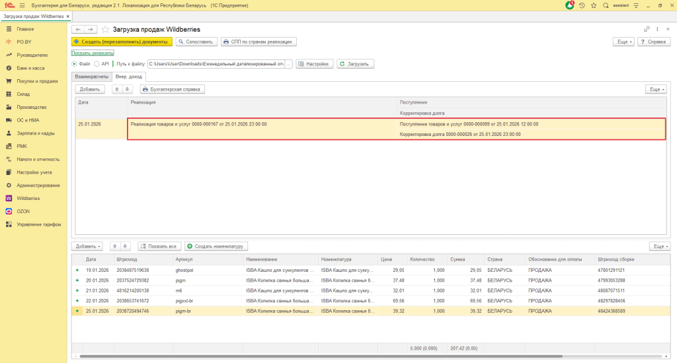Open file chooser ellipsis button
This screenshot has width=677, height=363.
[289, 64]
